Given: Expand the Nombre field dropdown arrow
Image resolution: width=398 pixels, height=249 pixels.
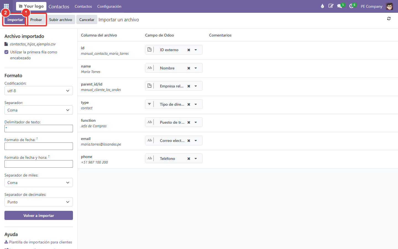Looking at the screenshot, I should (x=196, y=68).
